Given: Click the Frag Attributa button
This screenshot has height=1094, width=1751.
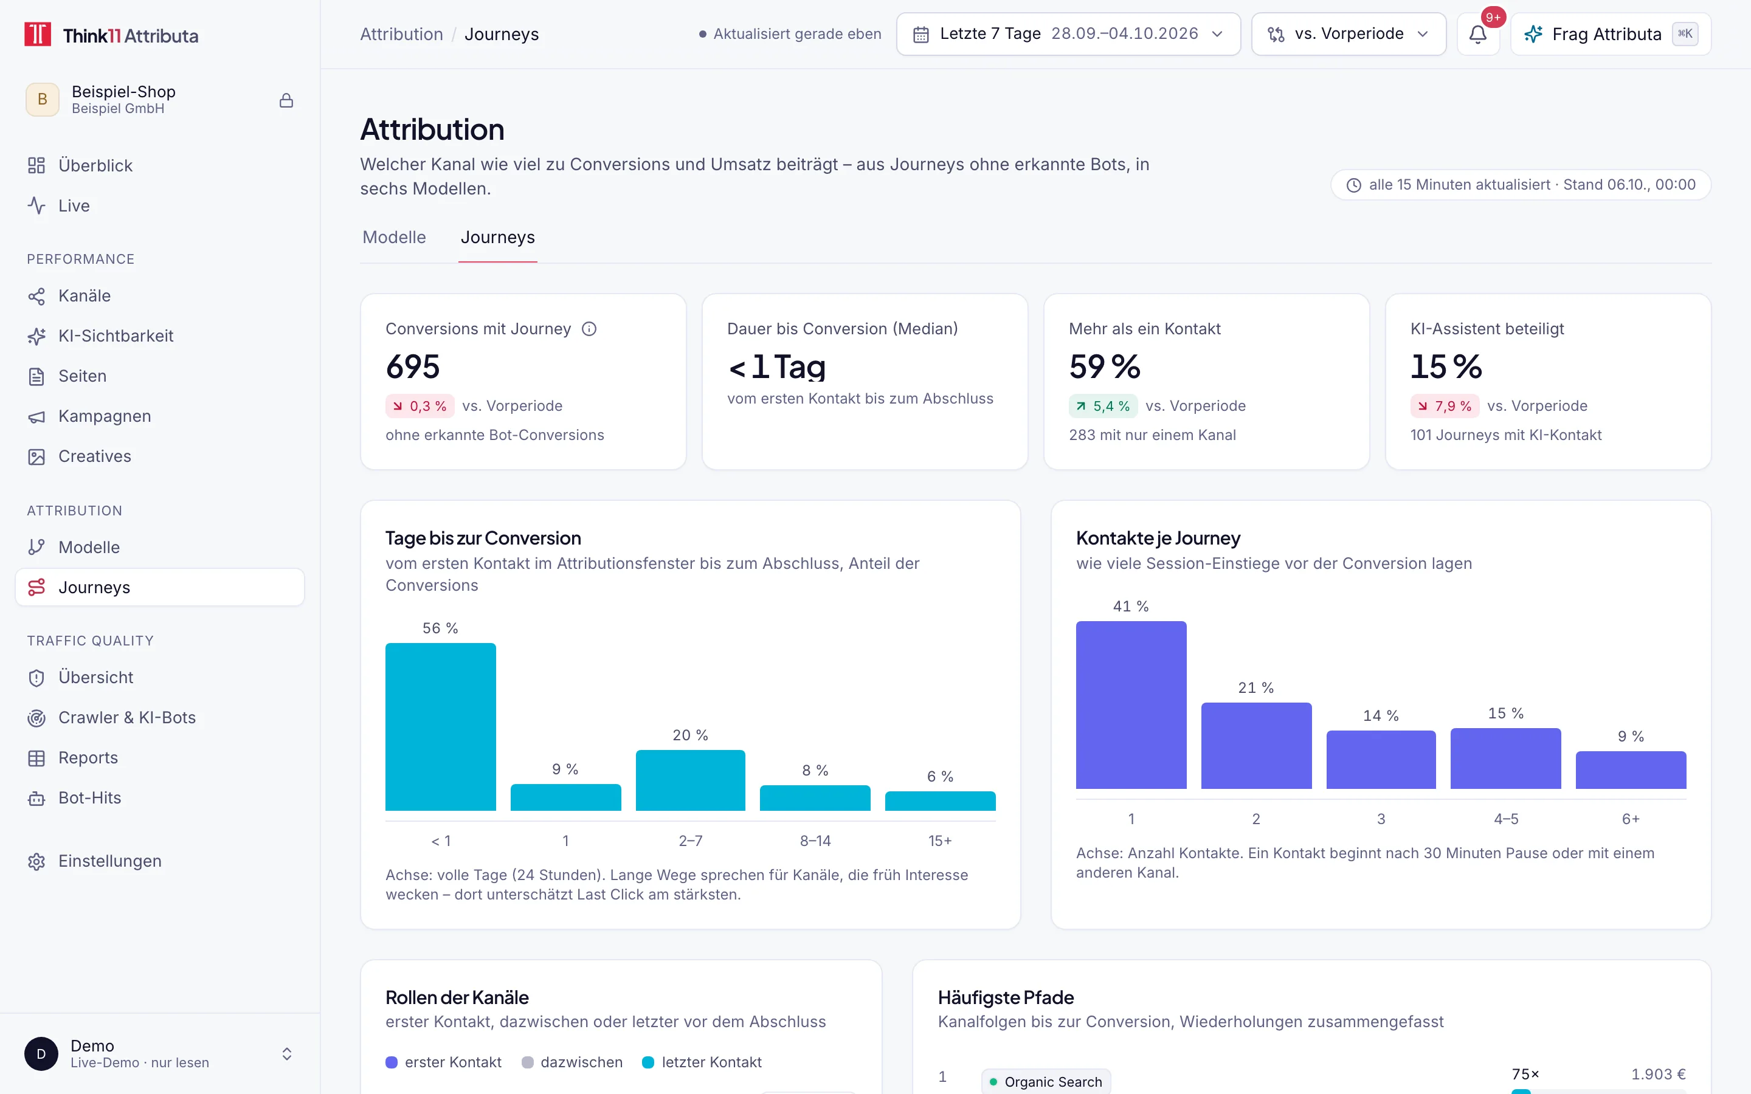Looking at the screenshot, I should pyautogui.click(x=1611, y=34).
